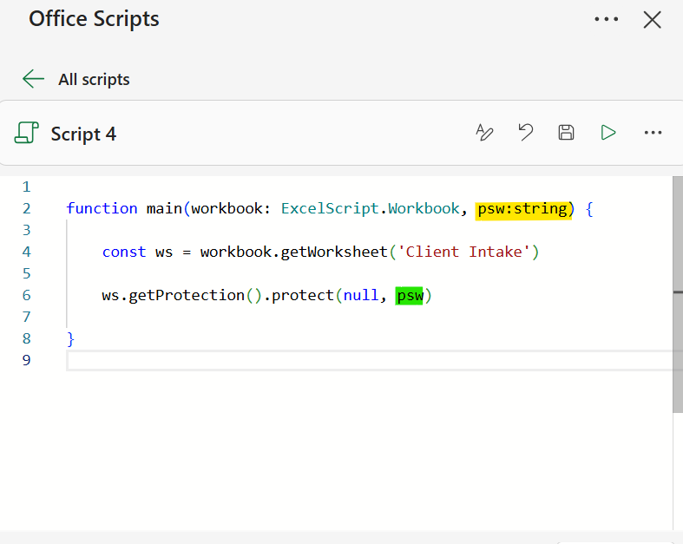
Task: Click the All scripts link
Action: (x=94, y=79)
